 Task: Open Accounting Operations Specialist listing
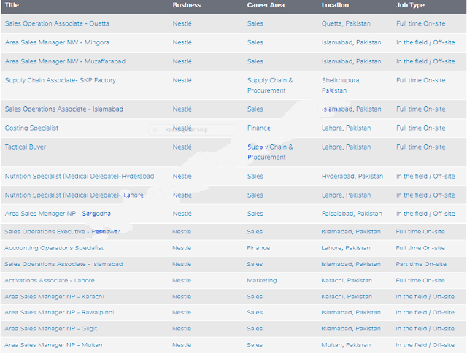[x=53, y=248]
